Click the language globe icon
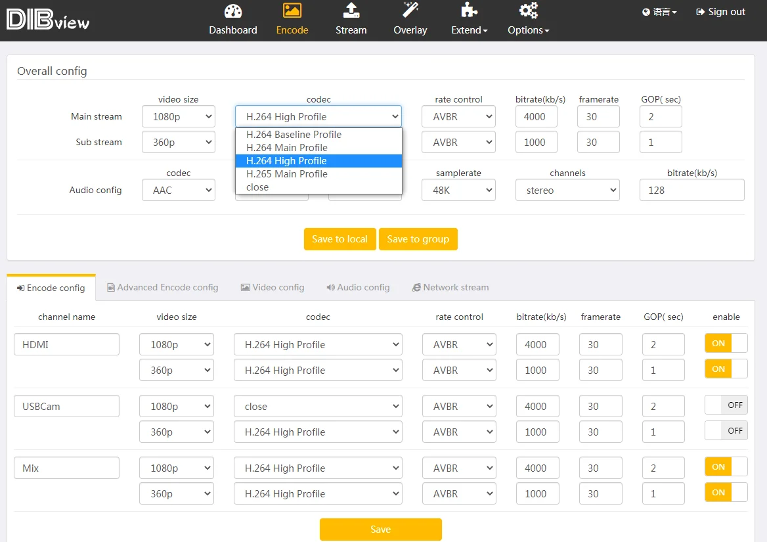Screen dimensions: 767x542 (x=646, y=12)
